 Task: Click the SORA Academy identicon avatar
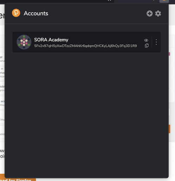(x=24, y=42)
